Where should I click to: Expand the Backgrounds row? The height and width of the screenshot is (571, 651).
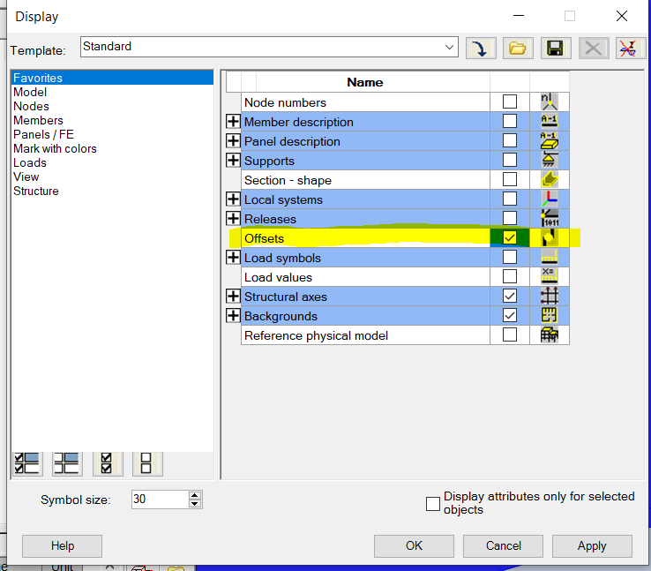(x=233, y=315)
